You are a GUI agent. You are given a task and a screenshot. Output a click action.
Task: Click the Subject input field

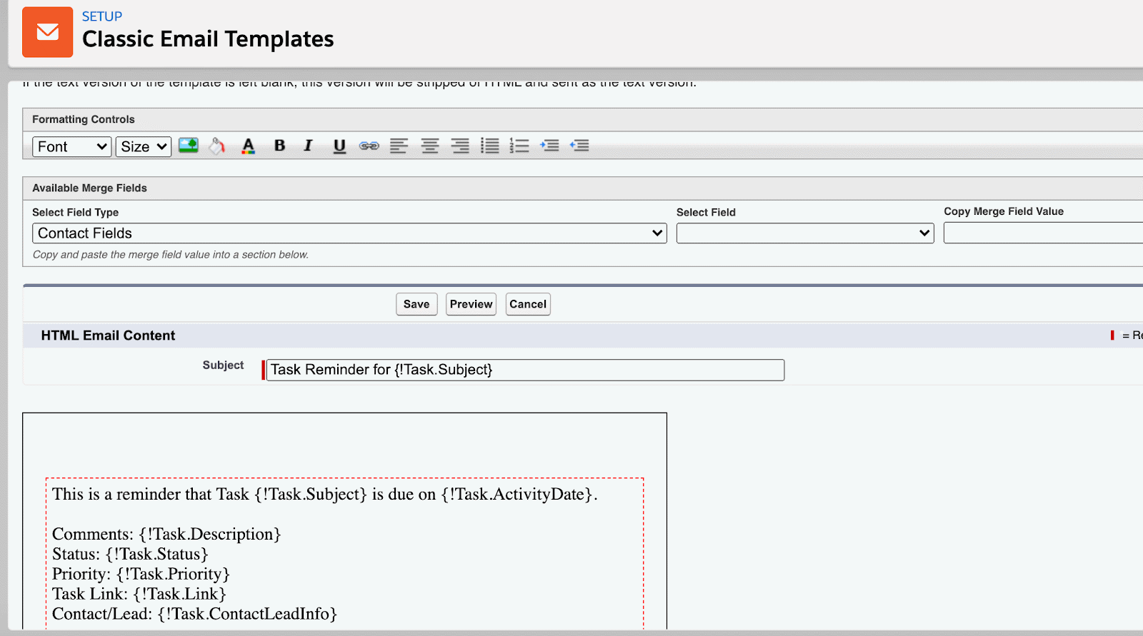point(525,370)
